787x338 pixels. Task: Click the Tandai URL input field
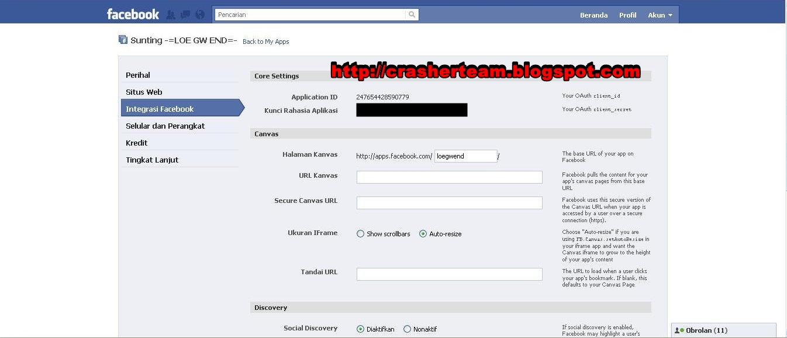[450, 274]
